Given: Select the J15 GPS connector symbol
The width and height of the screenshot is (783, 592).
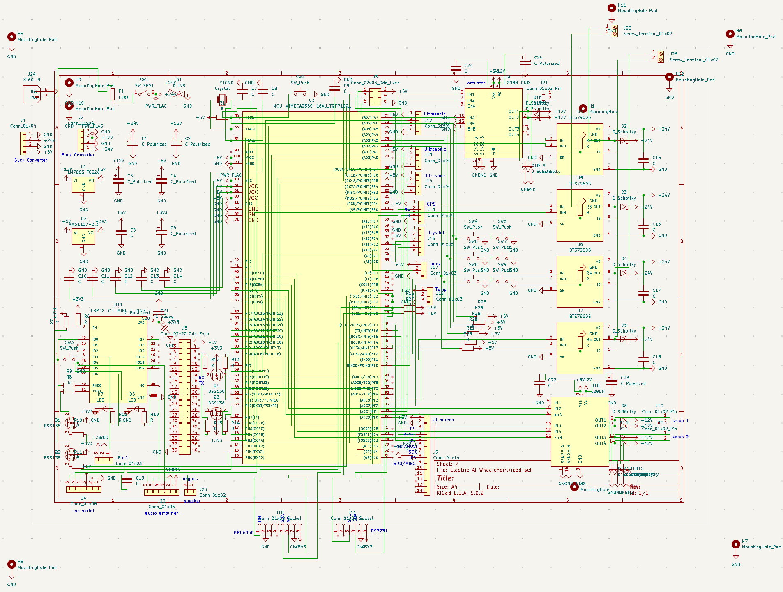Looking at the screenshot, I should point(421,212).
